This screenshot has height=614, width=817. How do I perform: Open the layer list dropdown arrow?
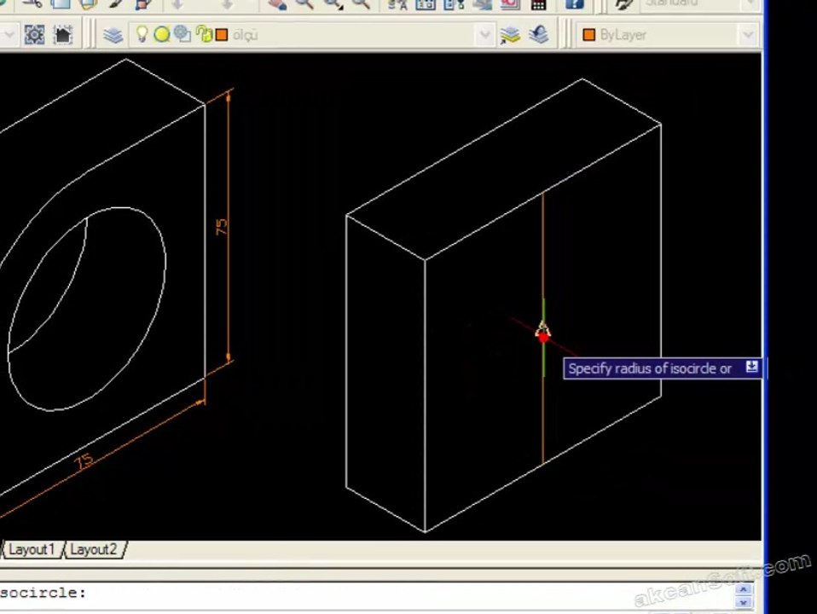484,35
